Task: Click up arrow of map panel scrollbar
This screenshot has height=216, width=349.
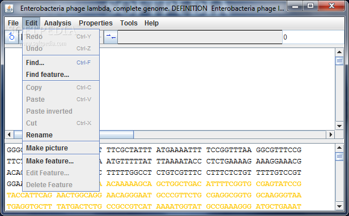Action: [339, 52]
